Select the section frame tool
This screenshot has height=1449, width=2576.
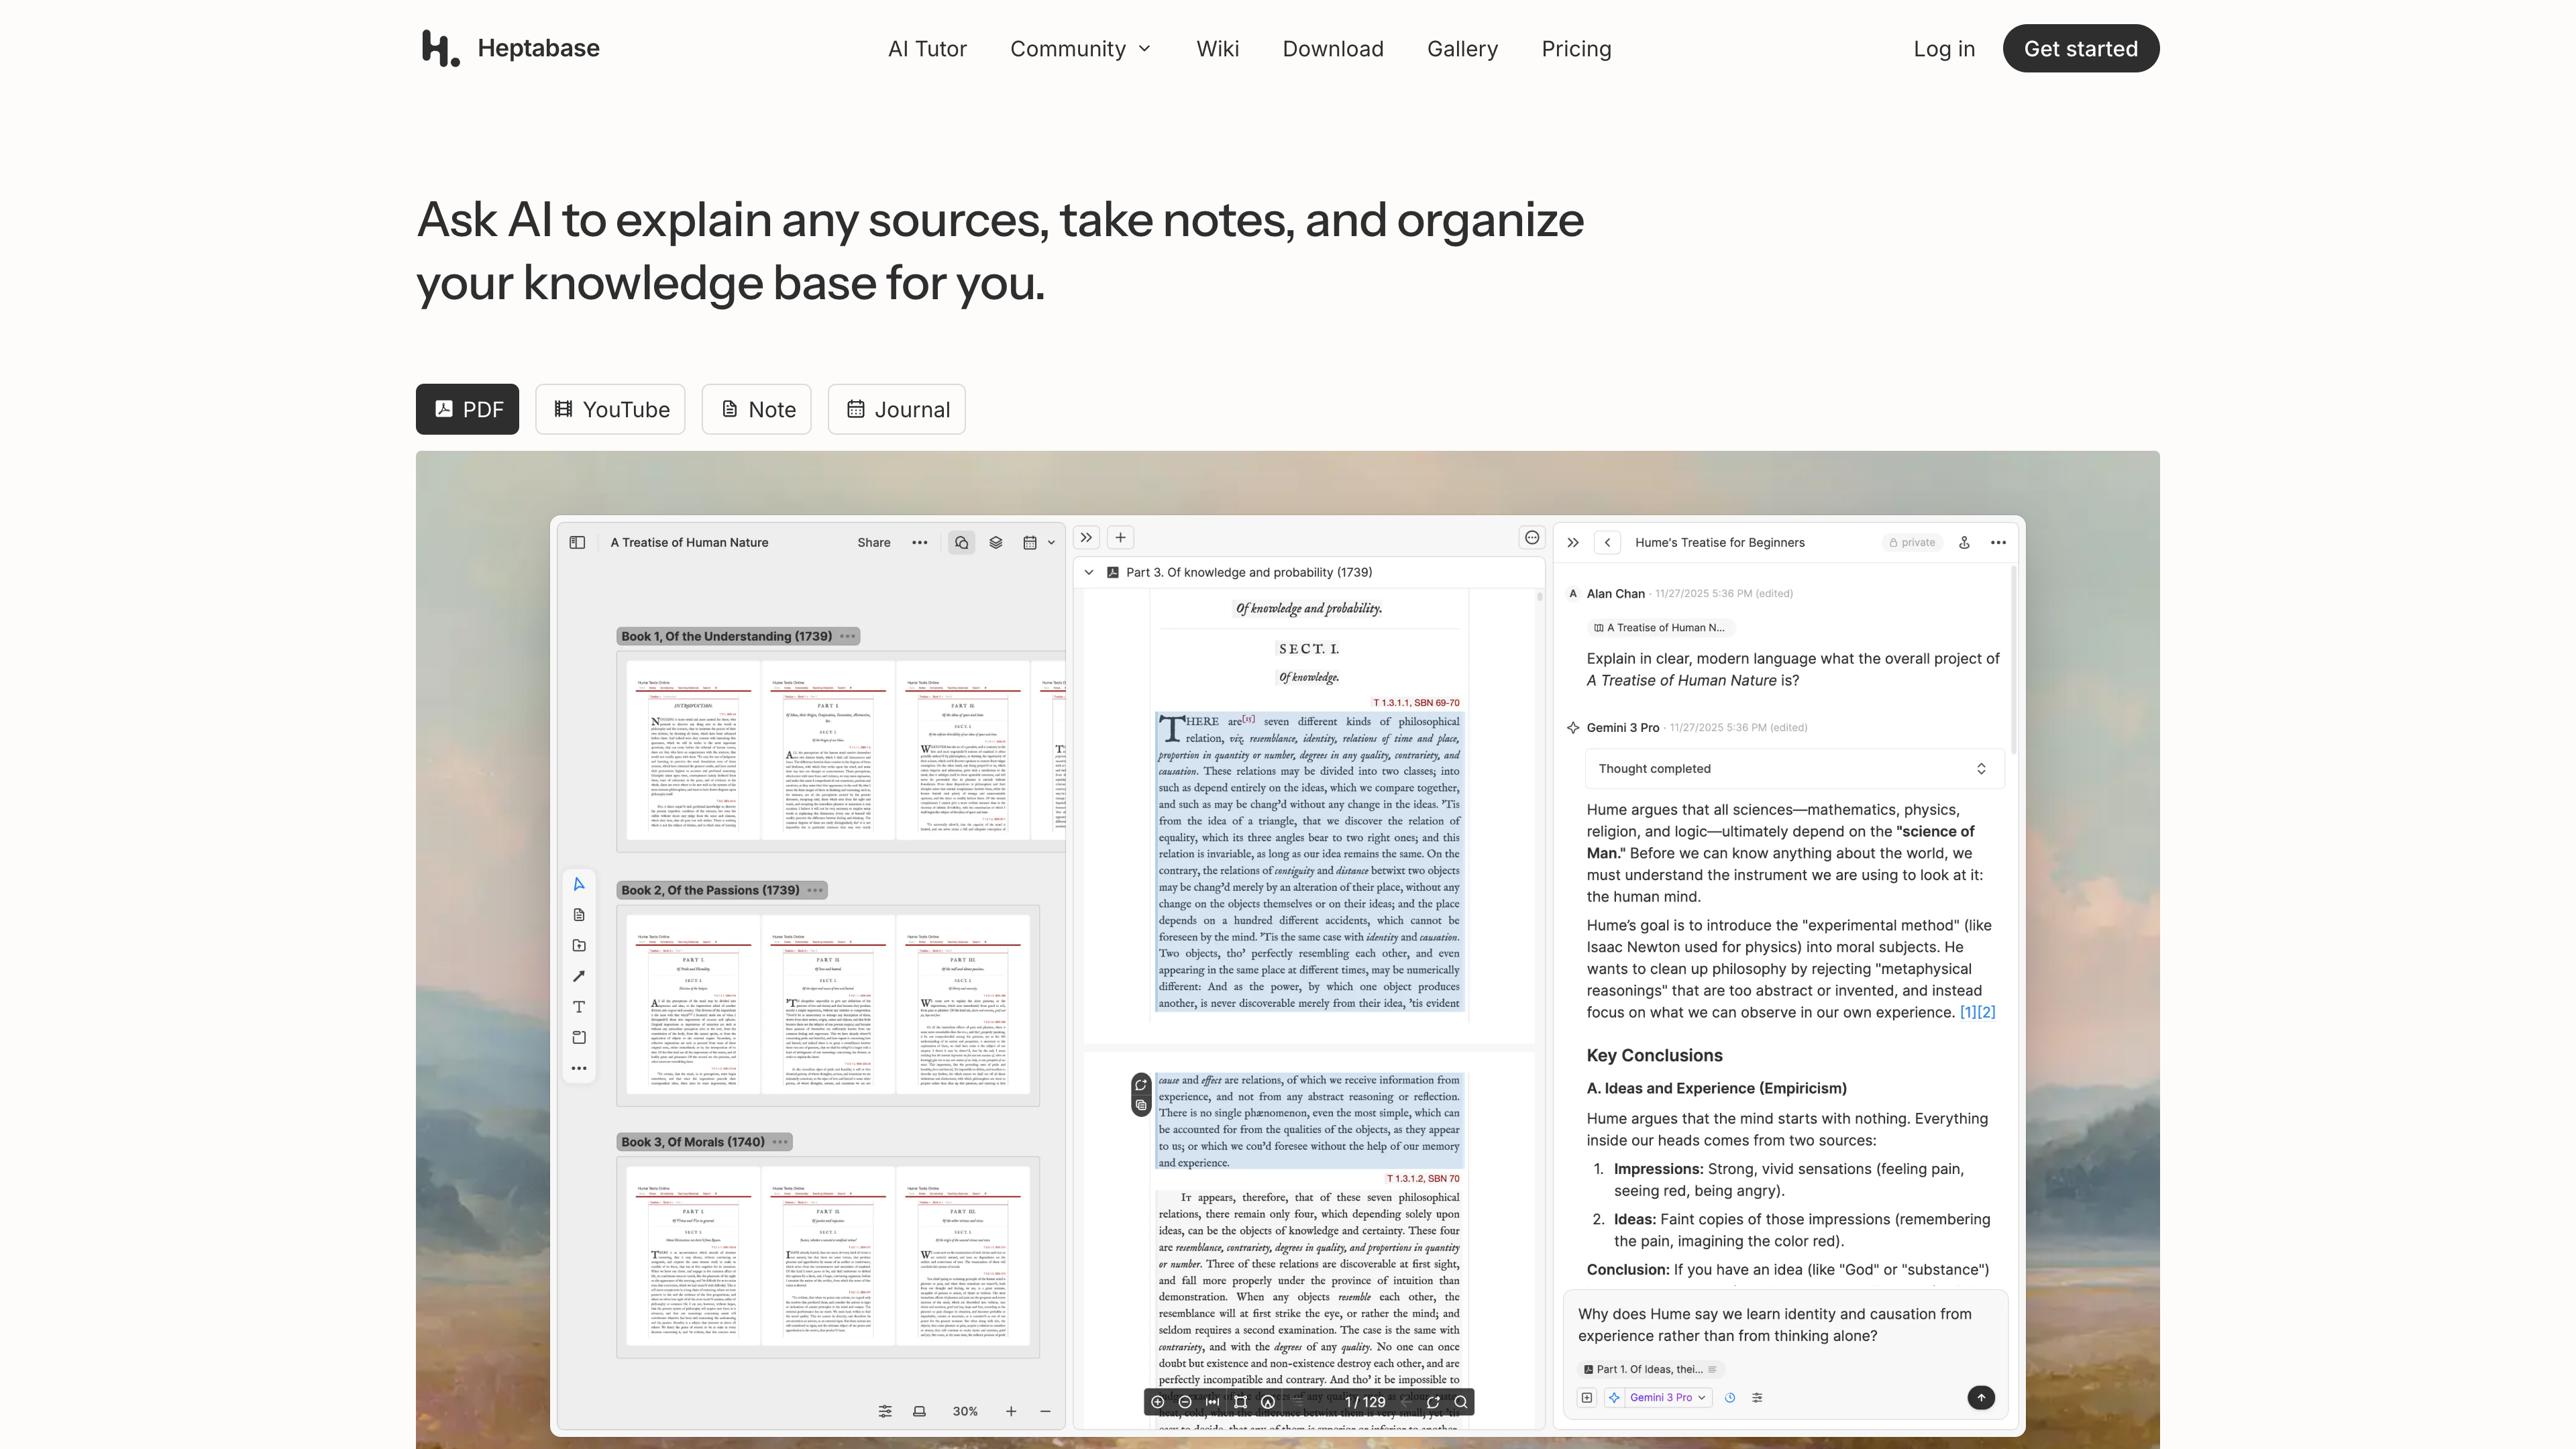579,1037
